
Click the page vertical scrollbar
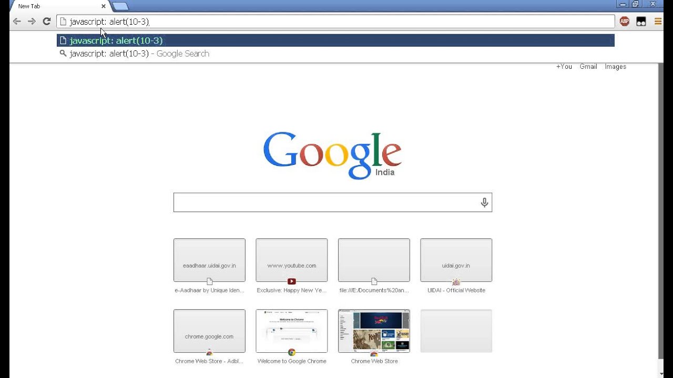(x=661, y=210)
